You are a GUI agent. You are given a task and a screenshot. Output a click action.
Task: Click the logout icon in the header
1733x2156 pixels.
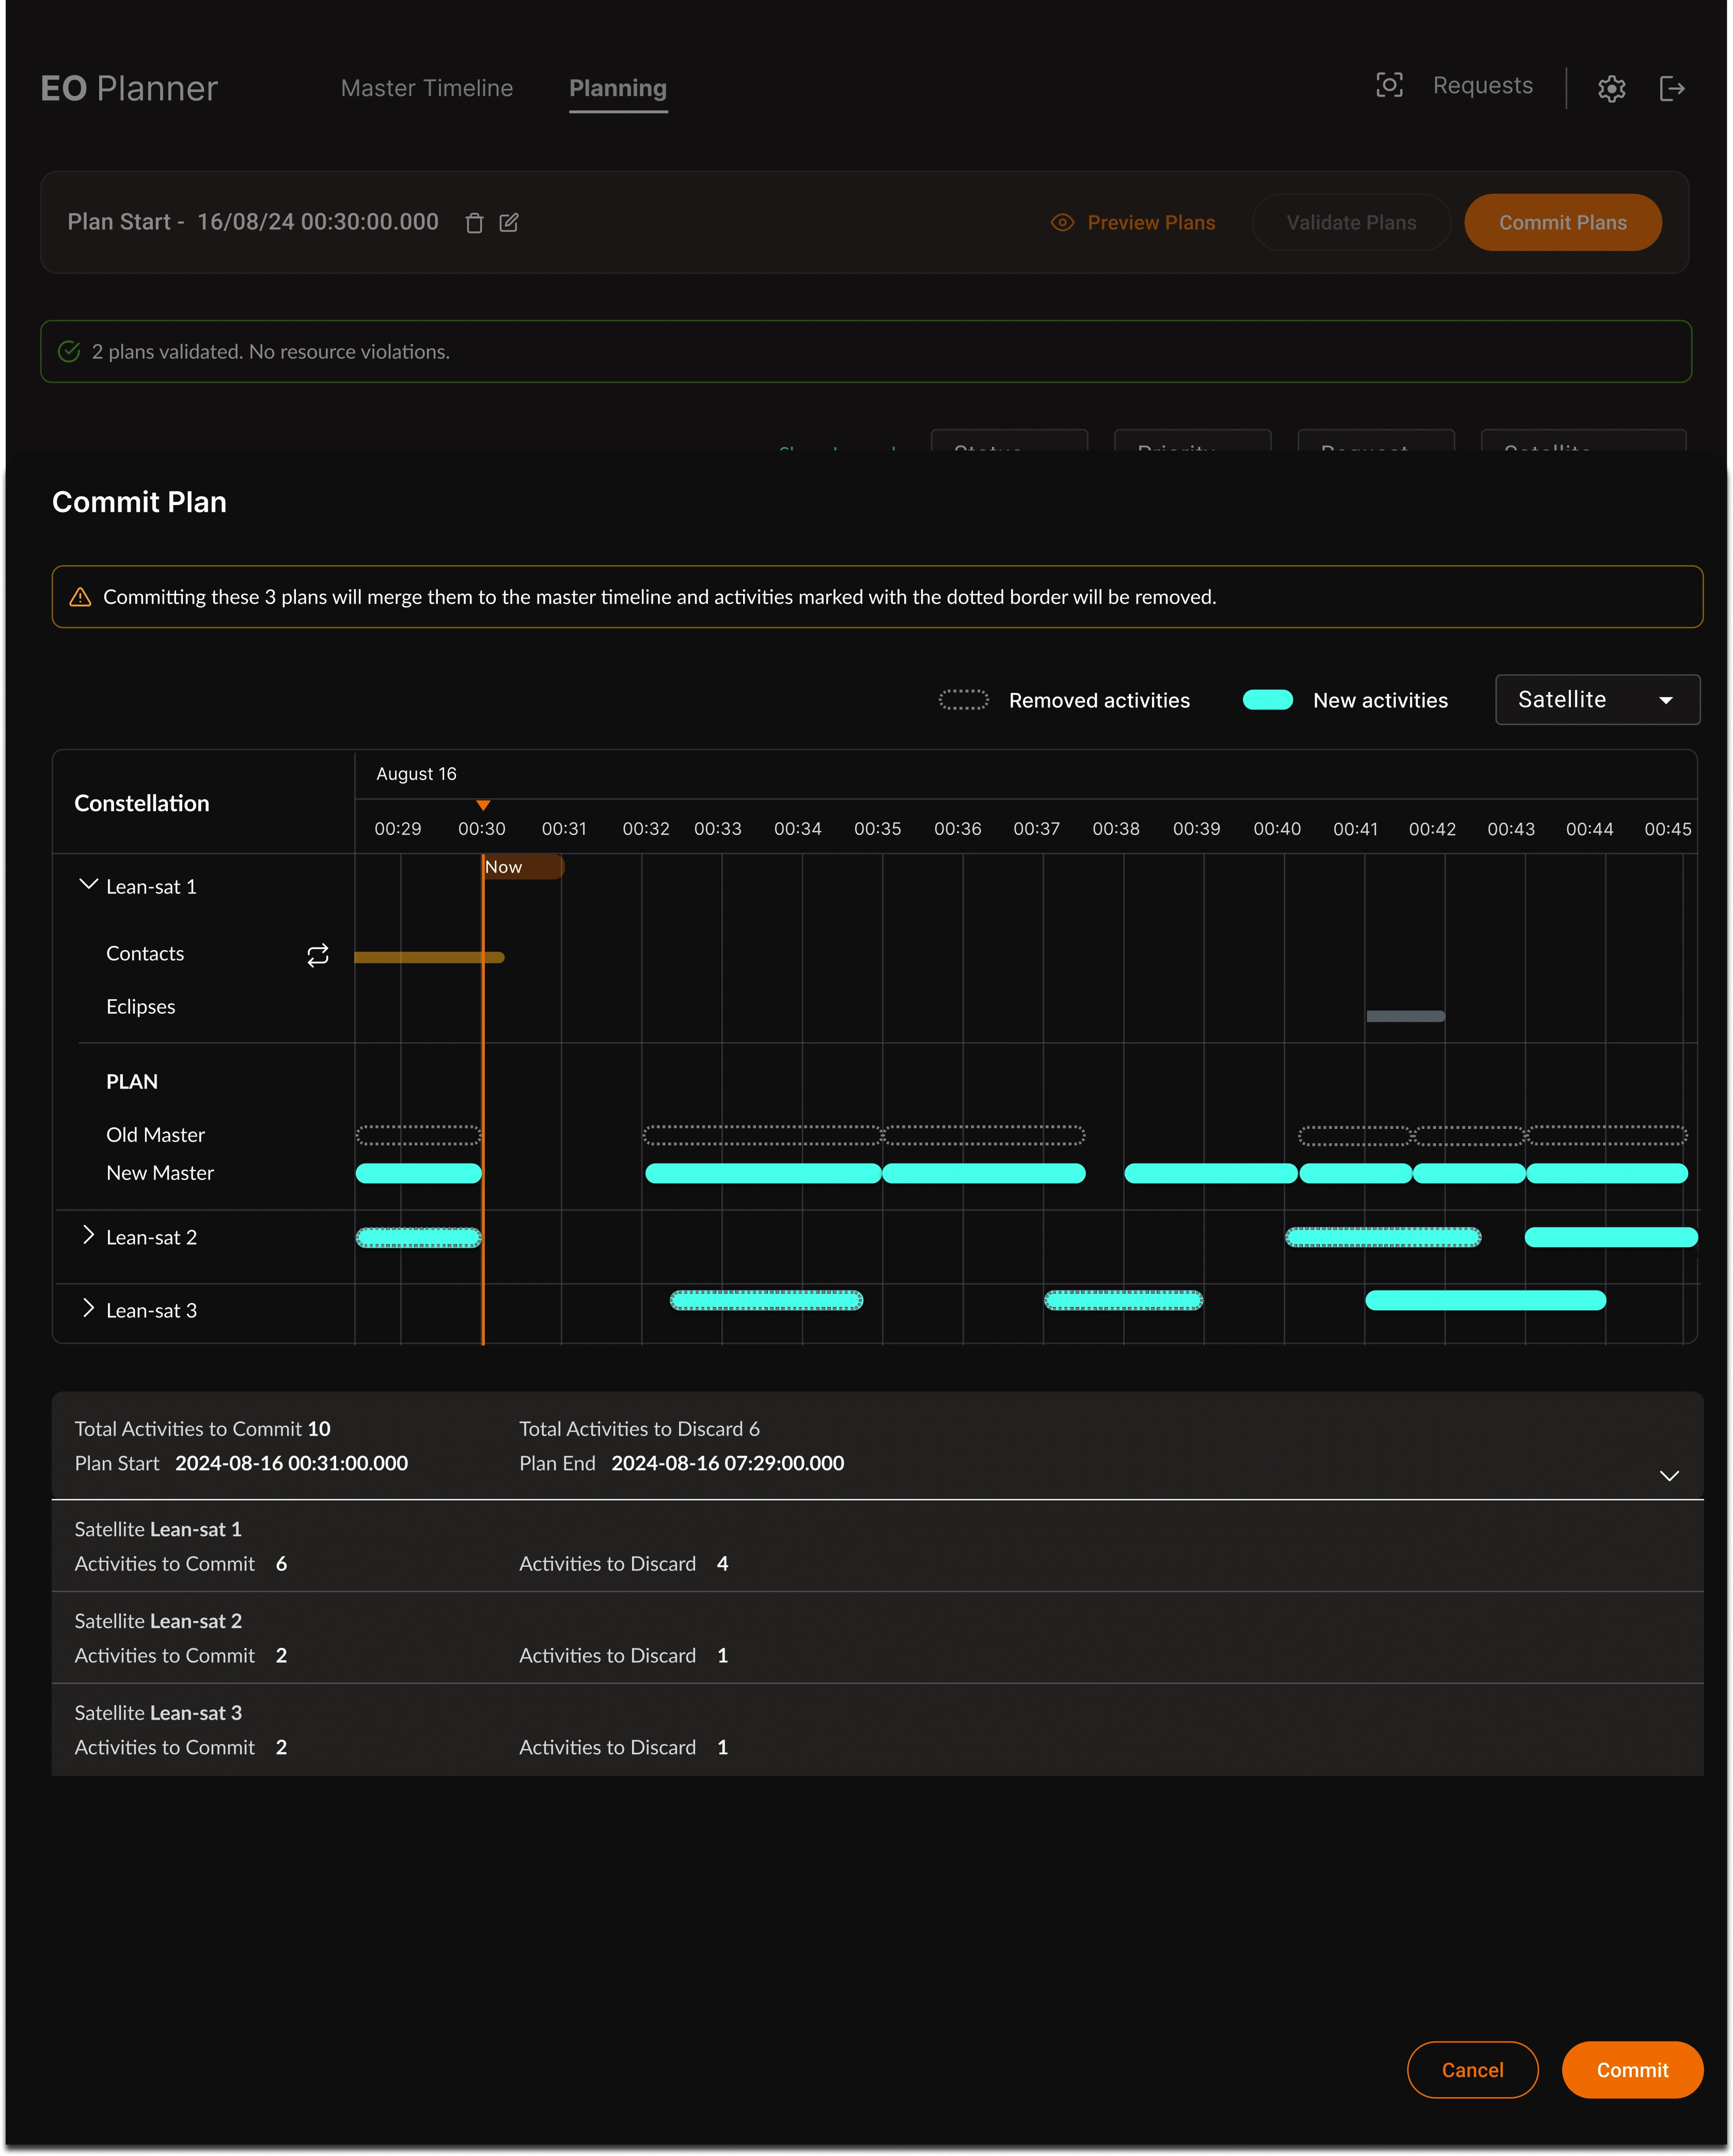coord(1672,89)
